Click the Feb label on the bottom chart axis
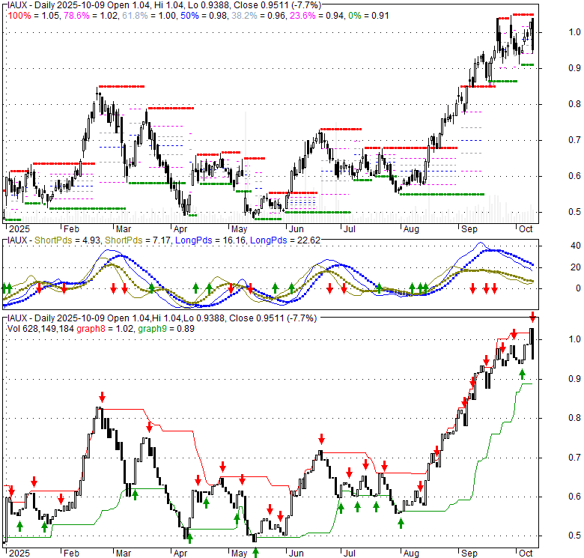Image resolution: width=584 pixels, height=558 pixels. click(71, 554)
